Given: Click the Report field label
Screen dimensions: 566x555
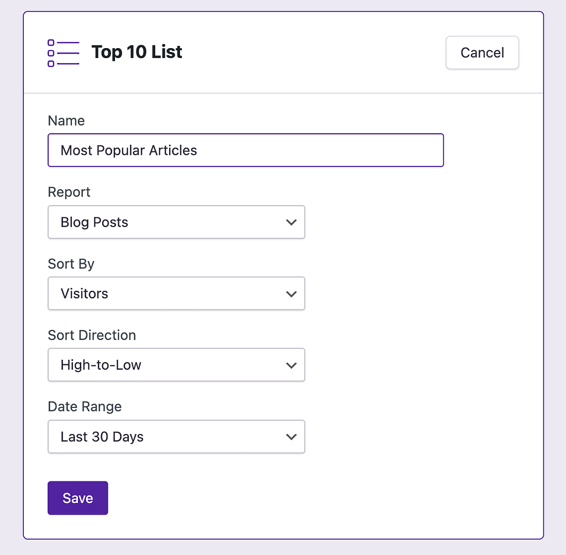Looking at the screenshot, I should pyautogui.click(x=69, y=192).
